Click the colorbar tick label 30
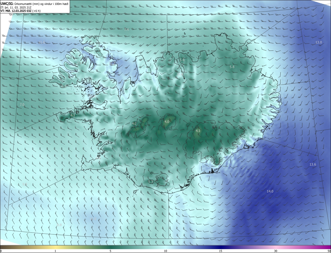Image resolution: width=331 pixels, height=253 pixels. (276, 251)
